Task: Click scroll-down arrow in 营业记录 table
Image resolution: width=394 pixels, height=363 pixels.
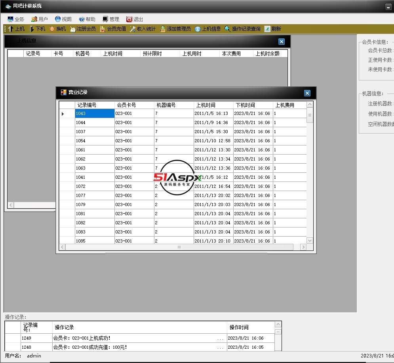Action: 310,241
